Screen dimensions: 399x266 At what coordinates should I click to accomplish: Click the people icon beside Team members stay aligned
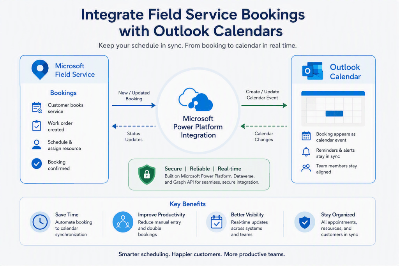[x=306, y=168]
